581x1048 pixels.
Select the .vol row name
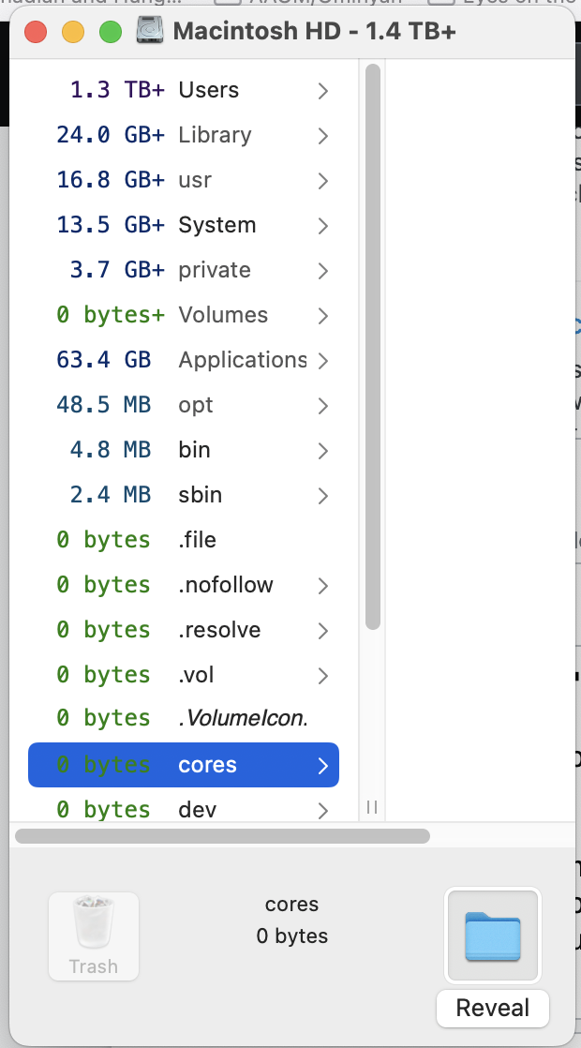(196, 675)
